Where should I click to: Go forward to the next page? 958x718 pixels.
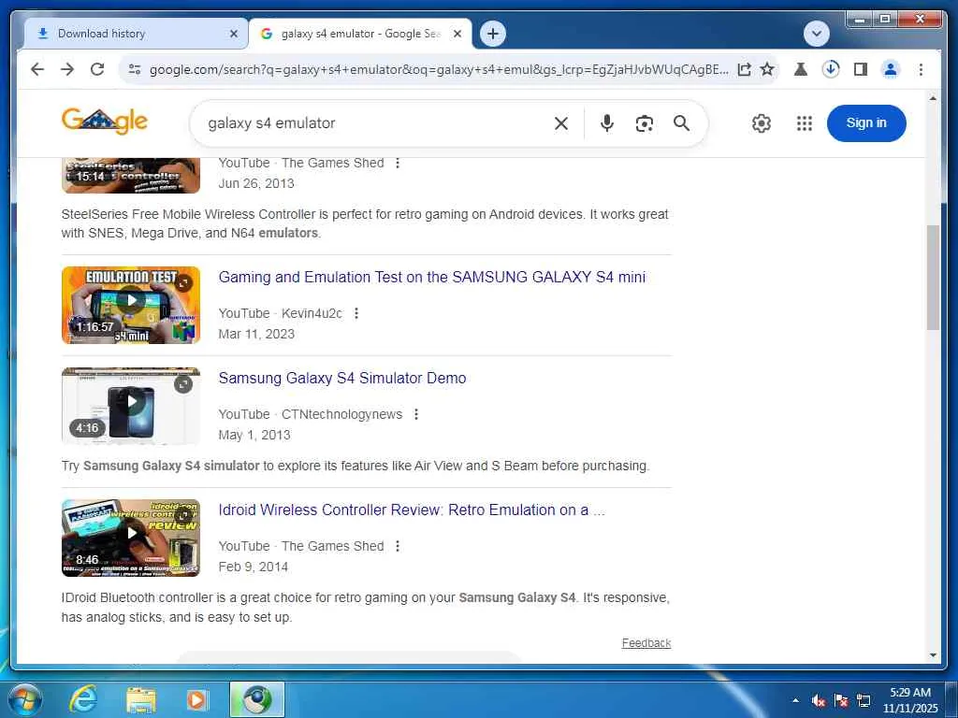(67, 69)
